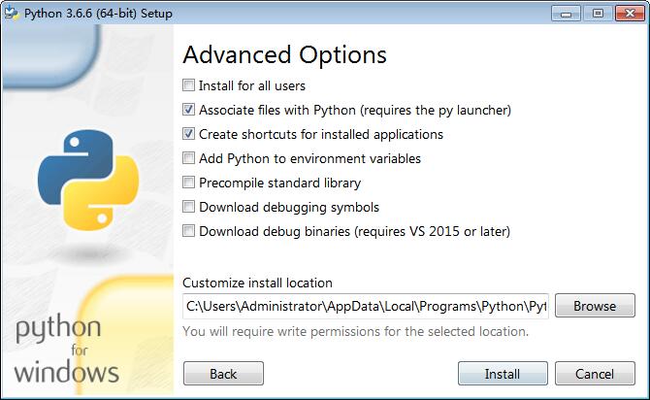Viewport: 650px width, 400px height.
Task: Uncheck Associate files with Python
Action: 189,110
